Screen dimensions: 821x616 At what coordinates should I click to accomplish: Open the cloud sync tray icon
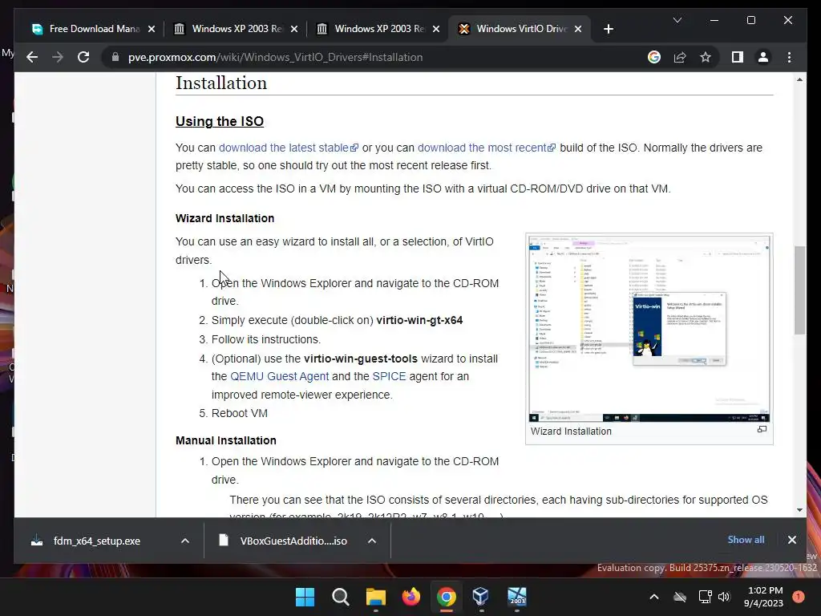(x=680, y=597)
